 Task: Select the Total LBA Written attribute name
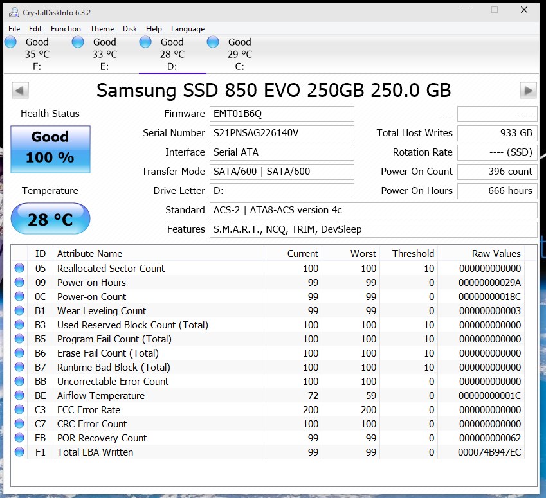[x=95, y=452]
